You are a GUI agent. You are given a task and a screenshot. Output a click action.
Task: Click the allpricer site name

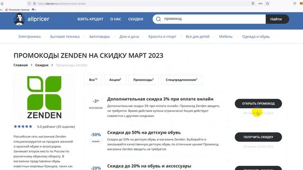[x=38, y=19]
